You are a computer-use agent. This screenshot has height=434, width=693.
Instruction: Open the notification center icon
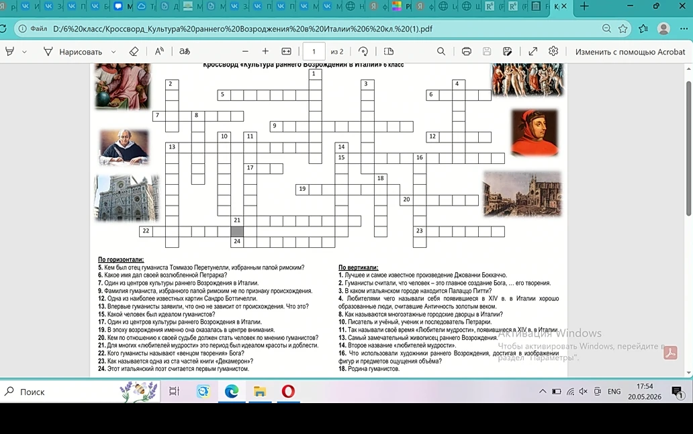coord(678,392)
